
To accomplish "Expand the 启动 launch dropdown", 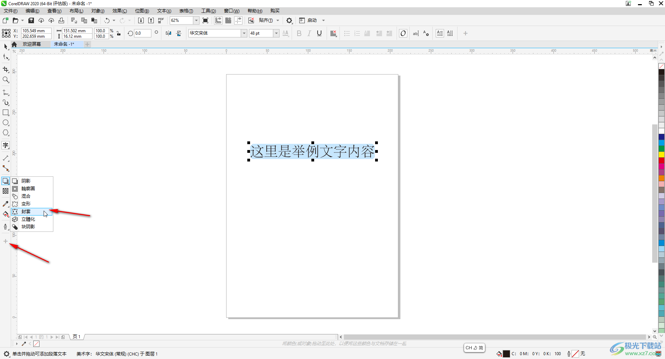I will (323, 20).
